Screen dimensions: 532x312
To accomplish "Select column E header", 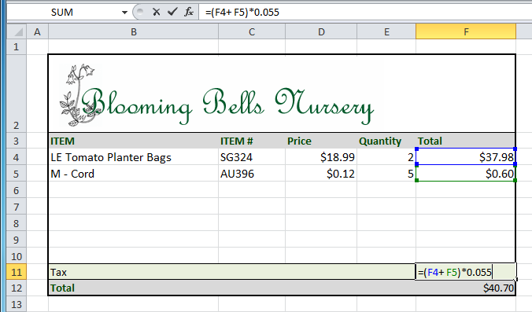I will pos(386,32).
